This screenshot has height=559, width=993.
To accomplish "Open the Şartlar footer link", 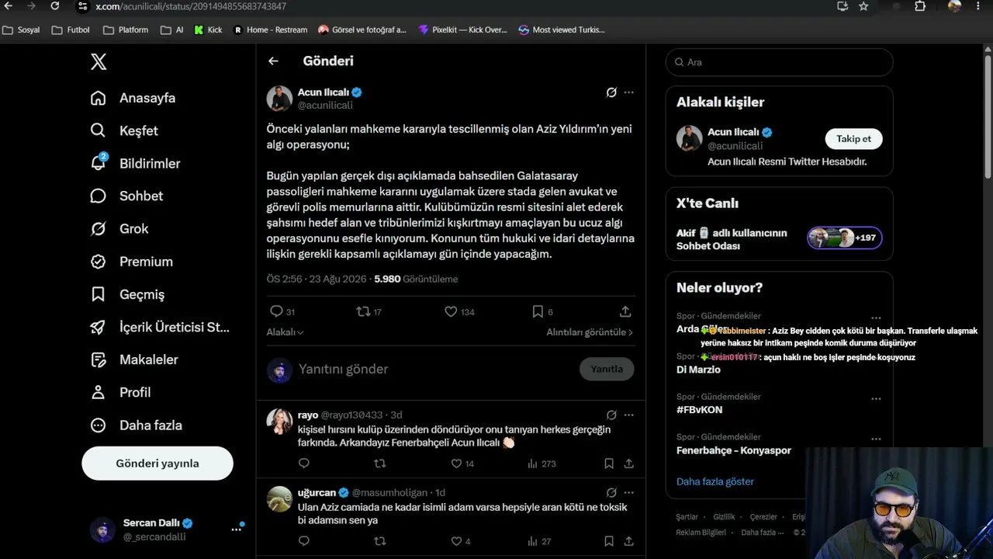I will (x=687, y=517).
